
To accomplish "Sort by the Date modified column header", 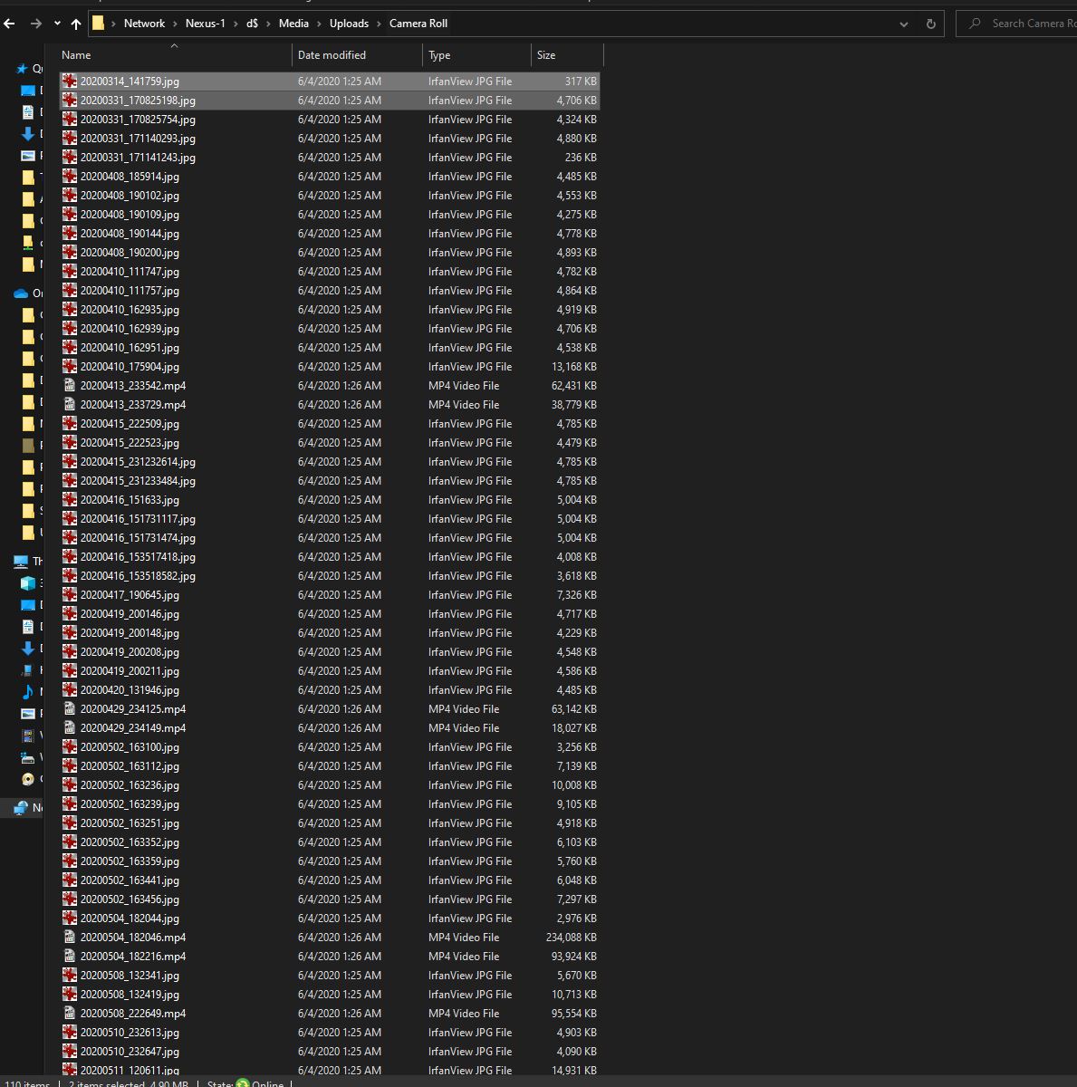I will (332, 55).
